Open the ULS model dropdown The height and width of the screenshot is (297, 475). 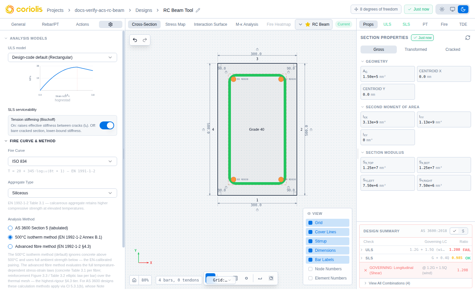pyautogui.click(x=62, y=57)
